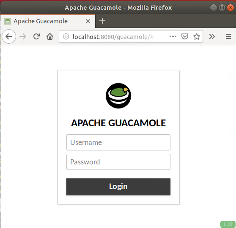
Task: Click the Guacamole bowl logo
Action: point(118,96)
